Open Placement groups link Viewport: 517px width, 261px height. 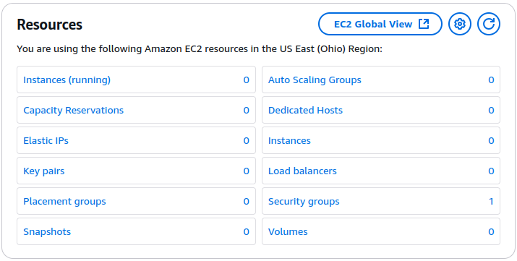pos(64,201)
